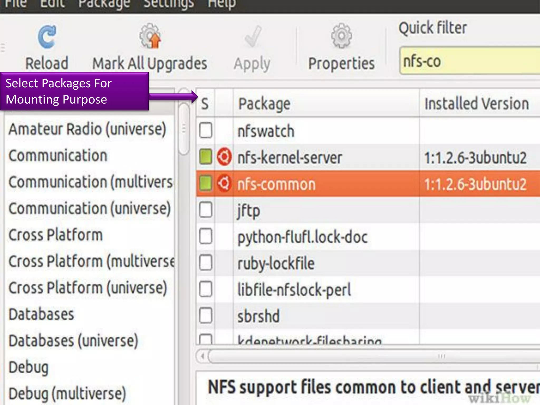Select the nfswatch package name
Screen dimensions: 540x405
266,131
